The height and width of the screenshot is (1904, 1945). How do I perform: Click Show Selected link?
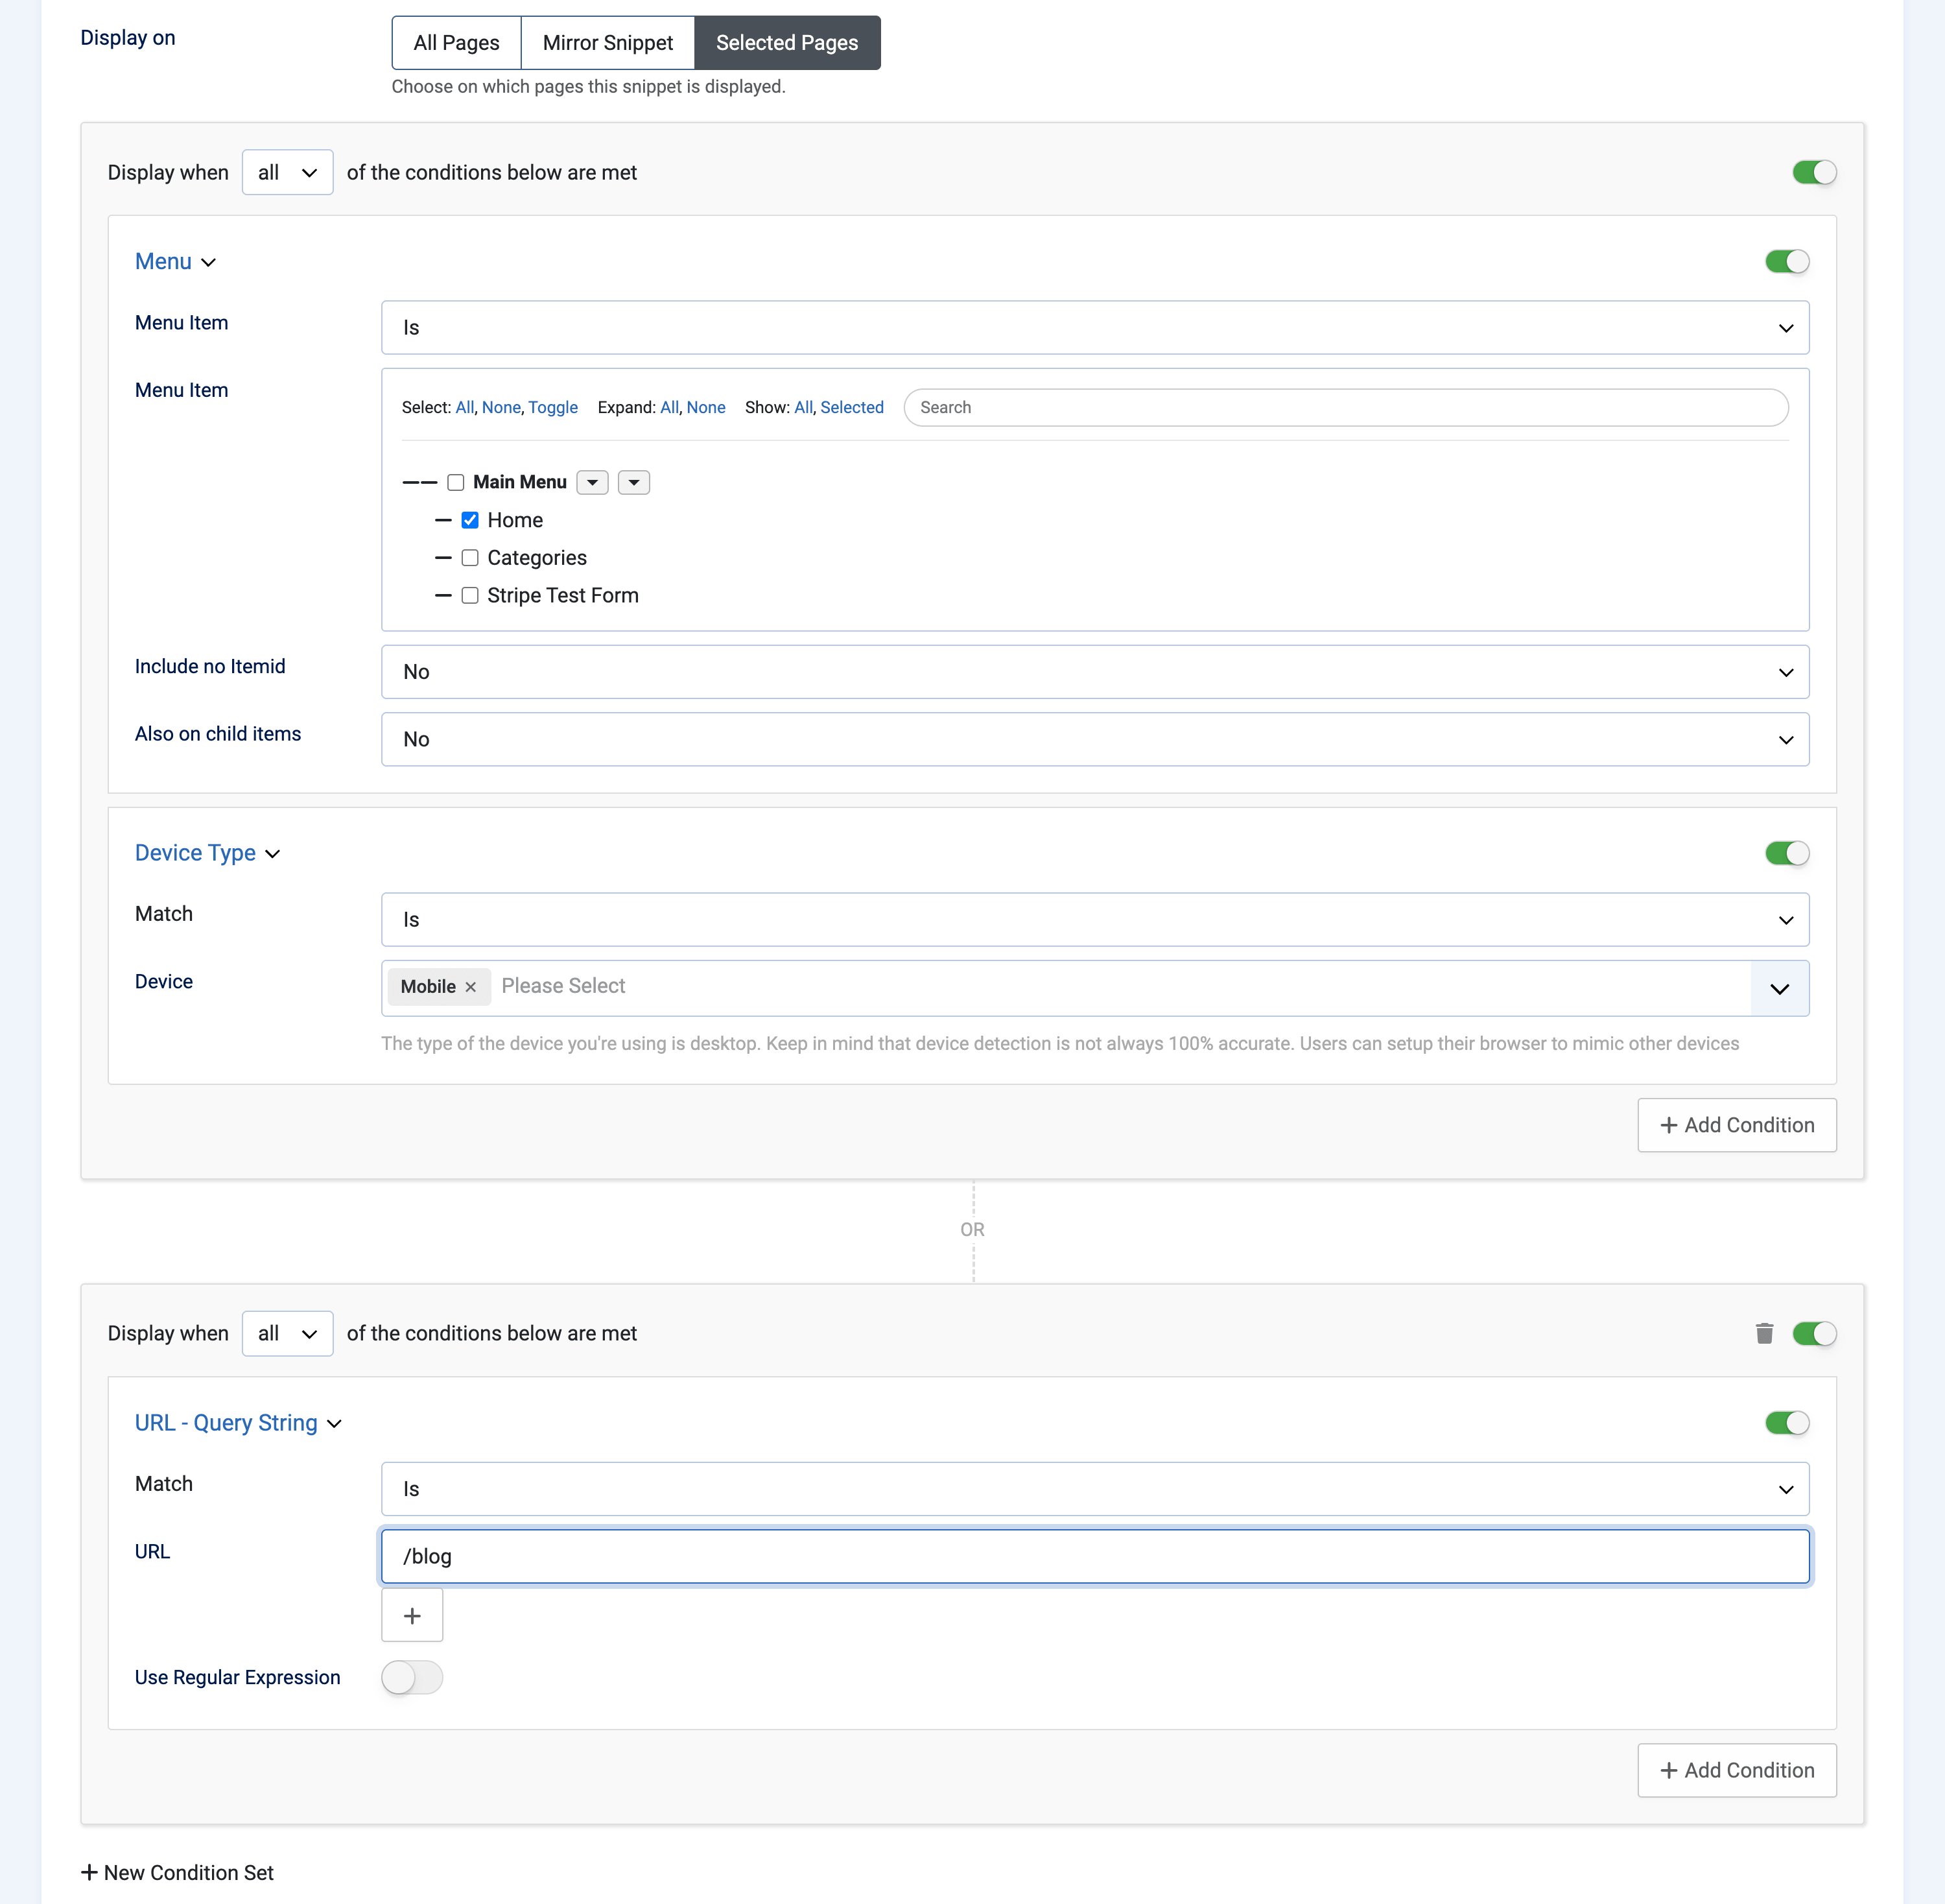[851, 408]
